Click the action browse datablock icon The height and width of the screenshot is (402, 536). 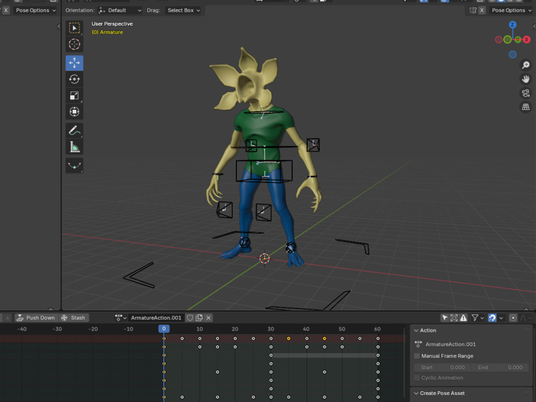(x=120, y=318)
